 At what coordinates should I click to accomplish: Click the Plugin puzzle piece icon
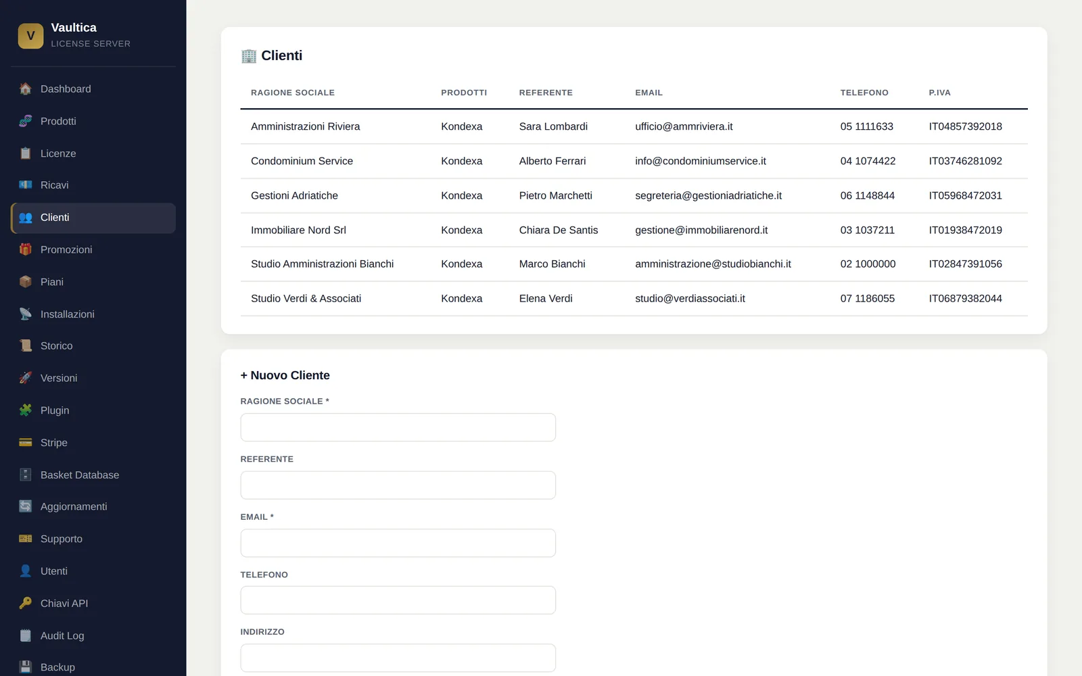pyautogui.click(x=26, y=410)
